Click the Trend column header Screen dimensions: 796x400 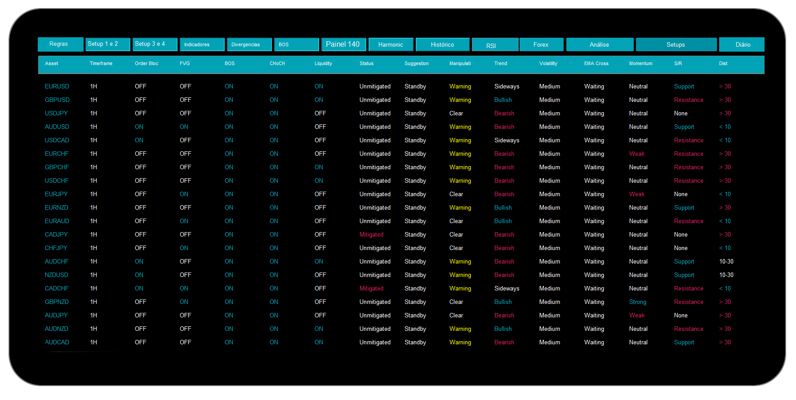501,64
